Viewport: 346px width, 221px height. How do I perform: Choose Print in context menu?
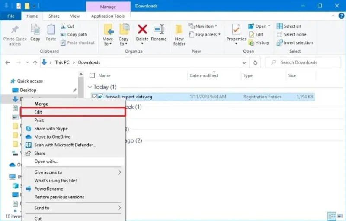pos(73,120)
